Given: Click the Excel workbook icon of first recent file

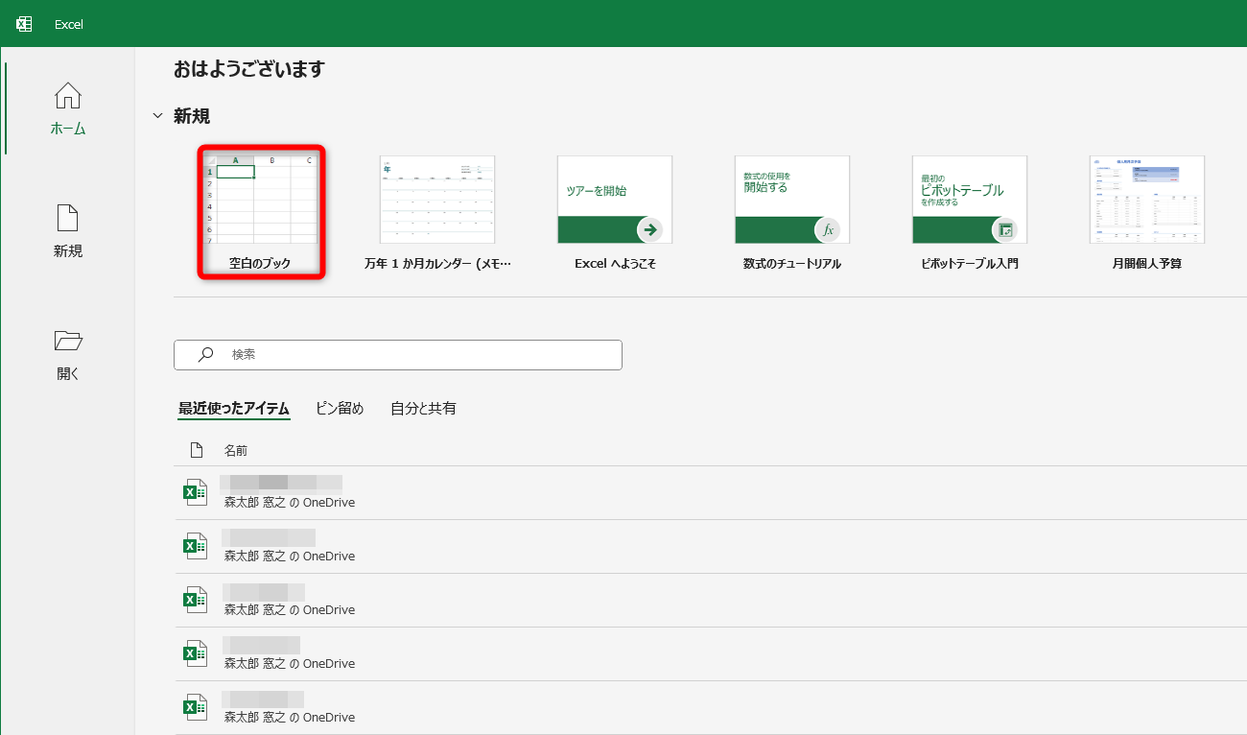Looking at the screenshot, I should [196, 490].
